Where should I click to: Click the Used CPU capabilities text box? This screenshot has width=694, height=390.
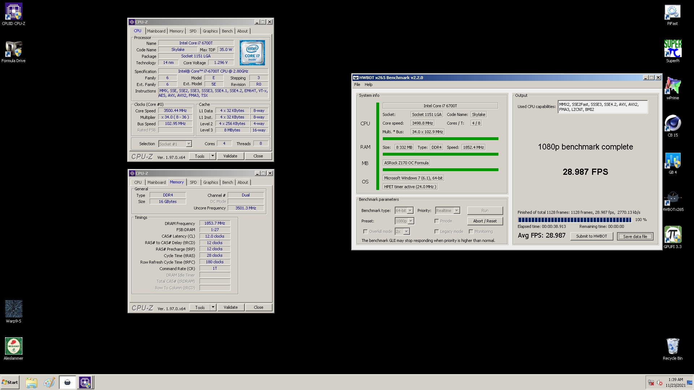point(603,107)
